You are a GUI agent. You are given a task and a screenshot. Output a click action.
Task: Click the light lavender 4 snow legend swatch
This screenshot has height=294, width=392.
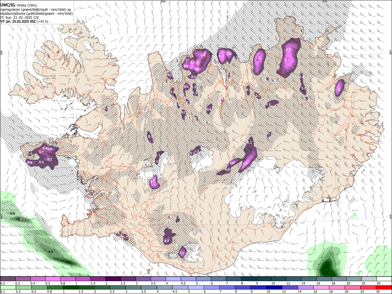(173, 279)
